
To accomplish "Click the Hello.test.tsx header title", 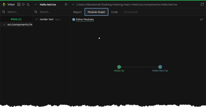I will coord(48,5).
